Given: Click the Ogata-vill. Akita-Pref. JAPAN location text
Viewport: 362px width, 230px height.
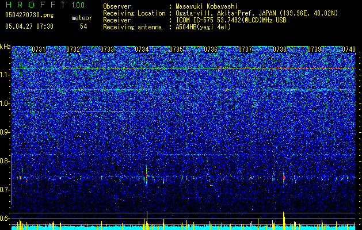Looking at the screenshot, I should point(257,13).
